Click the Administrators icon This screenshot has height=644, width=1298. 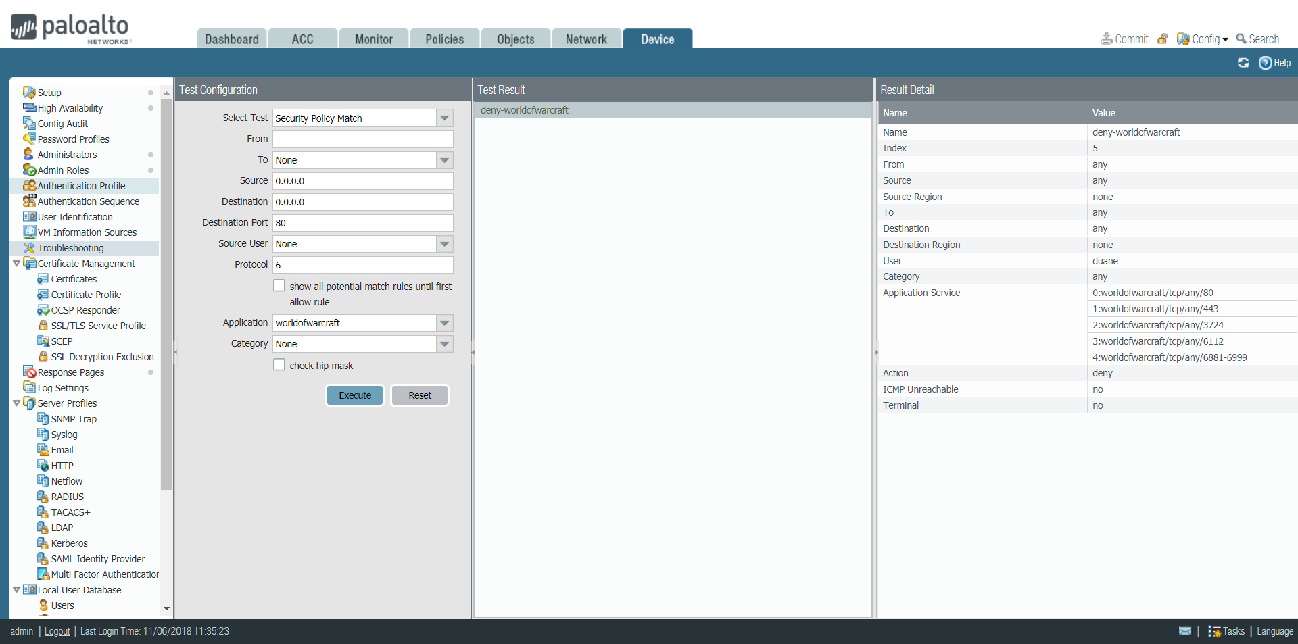(x=29, y=154)
